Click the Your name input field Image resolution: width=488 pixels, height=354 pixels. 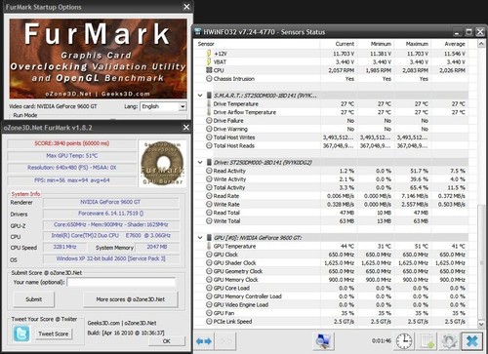[121, 282]
